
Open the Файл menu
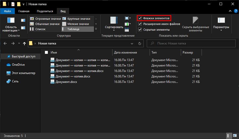[x=7, y=11]
